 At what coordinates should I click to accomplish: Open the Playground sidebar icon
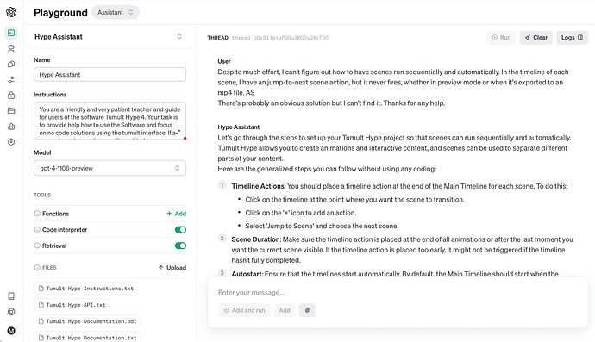pyautogui.click(x=11, y=33)
